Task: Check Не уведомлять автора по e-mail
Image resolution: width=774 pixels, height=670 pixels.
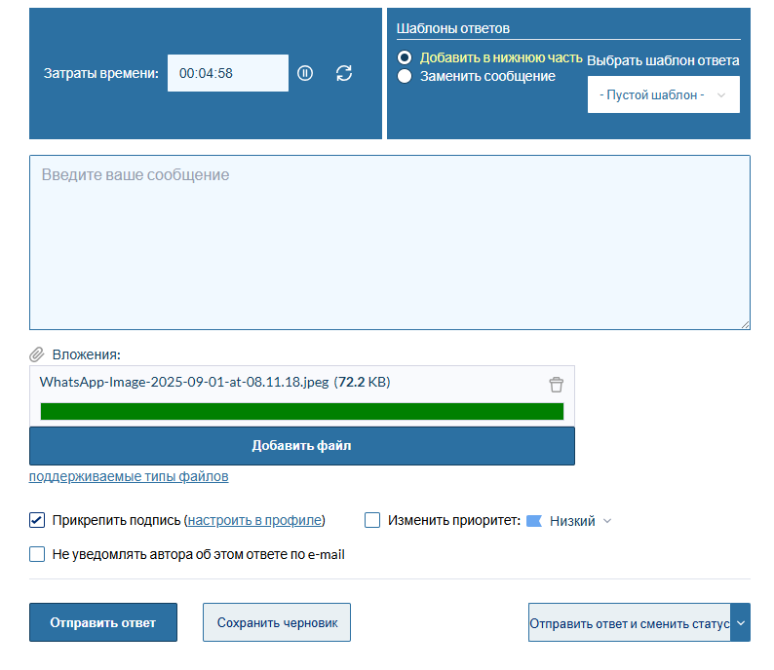Action: (x=37, y=554)
